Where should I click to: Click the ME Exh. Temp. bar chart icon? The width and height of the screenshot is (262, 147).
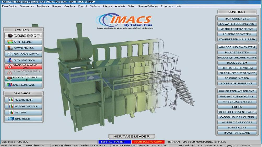11,100
